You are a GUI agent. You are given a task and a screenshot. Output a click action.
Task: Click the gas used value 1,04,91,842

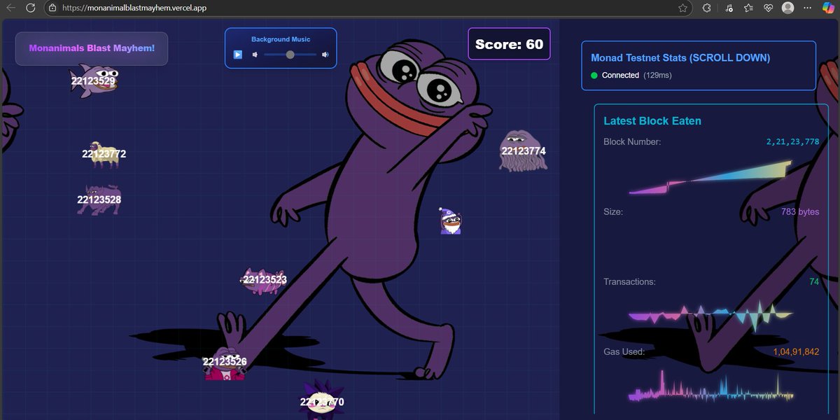pos(796,351)
